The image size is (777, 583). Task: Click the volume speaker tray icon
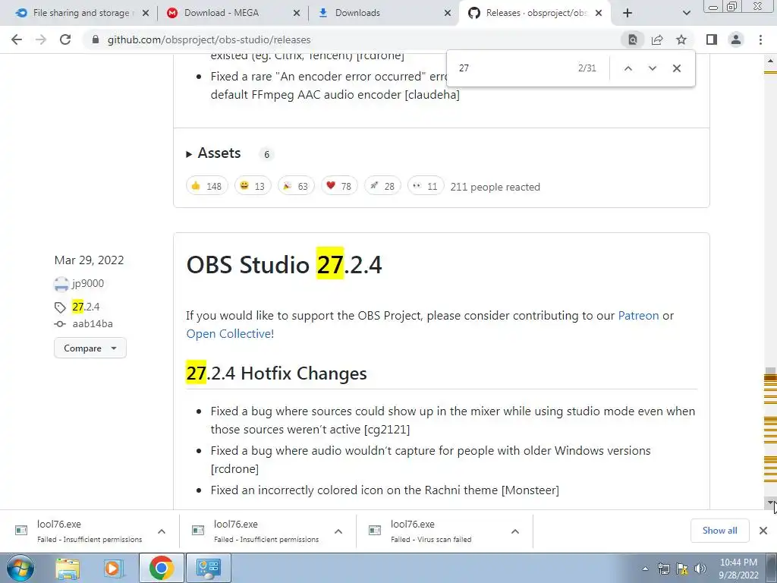(700, 569)
